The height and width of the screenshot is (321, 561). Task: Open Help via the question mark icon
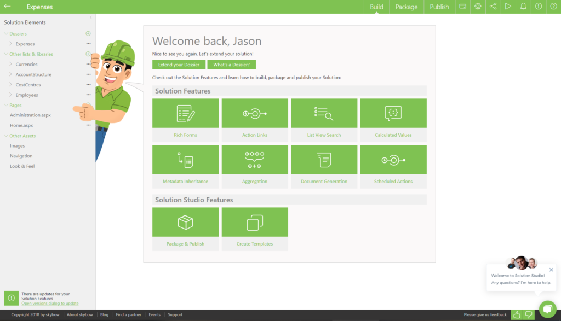coord(553,6)
